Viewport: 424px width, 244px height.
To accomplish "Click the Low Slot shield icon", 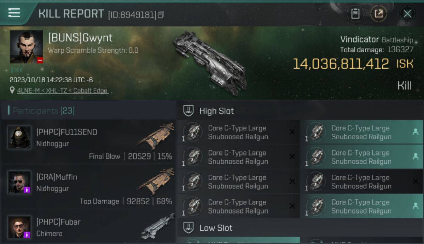I will (189, 228).
